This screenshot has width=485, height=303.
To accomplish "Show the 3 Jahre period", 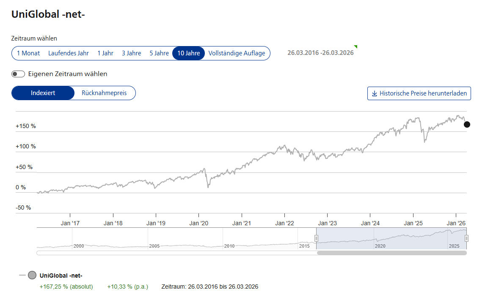I will point(131,53).
